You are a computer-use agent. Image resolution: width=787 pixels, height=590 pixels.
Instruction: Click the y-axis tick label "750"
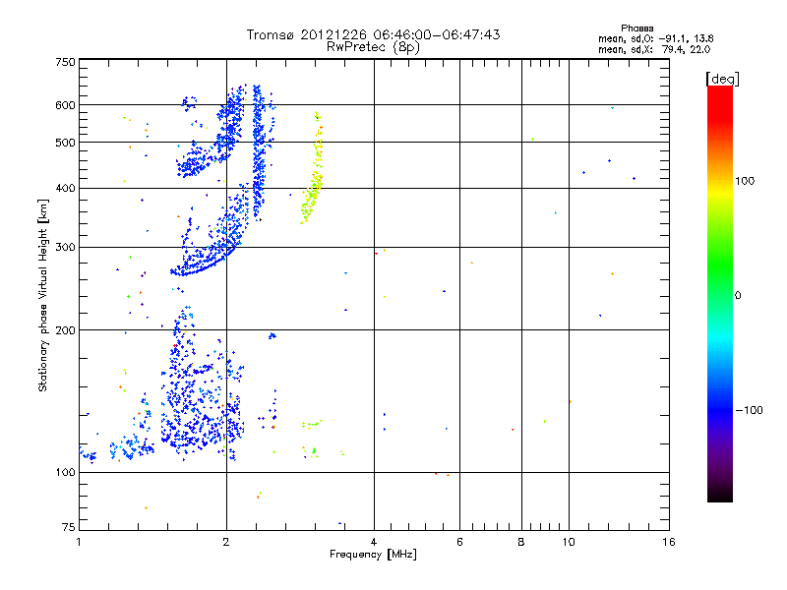click(65, 62)
